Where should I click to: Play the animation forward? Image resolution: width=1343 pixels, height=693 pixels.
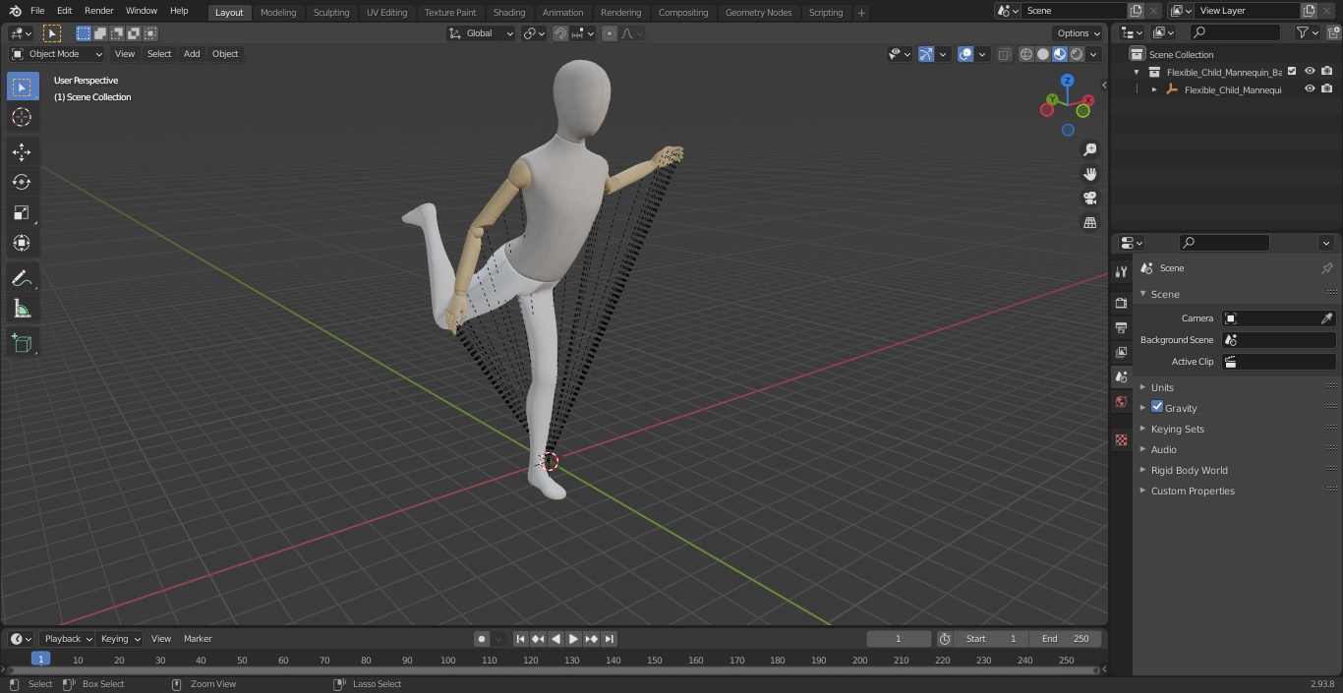573,639
